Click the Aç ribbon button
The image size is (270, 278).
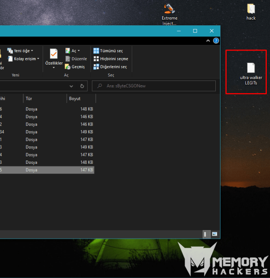[72, 51]
